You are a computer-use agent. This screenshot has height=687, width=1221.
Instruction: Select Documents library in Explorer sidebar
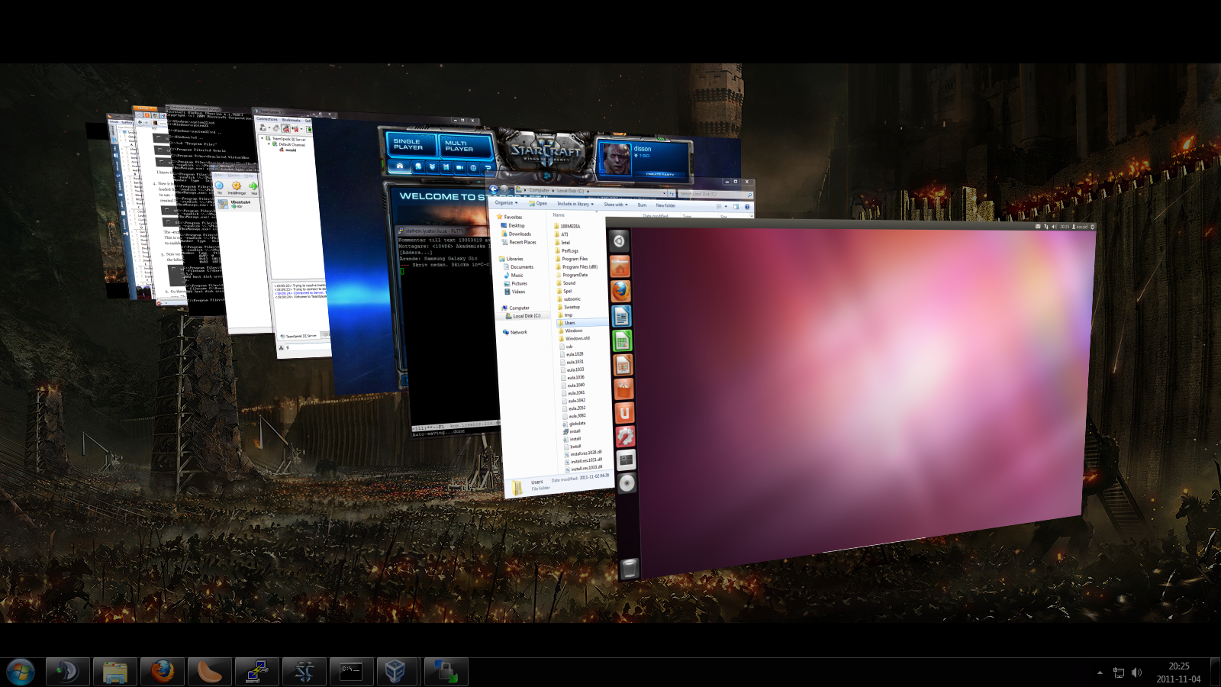518,267
